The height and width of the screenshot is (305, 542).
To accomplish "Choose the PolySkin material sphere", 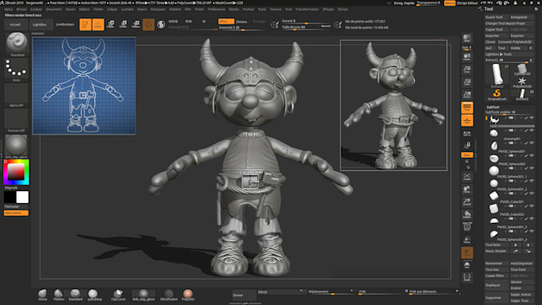I will click(188, 295).
